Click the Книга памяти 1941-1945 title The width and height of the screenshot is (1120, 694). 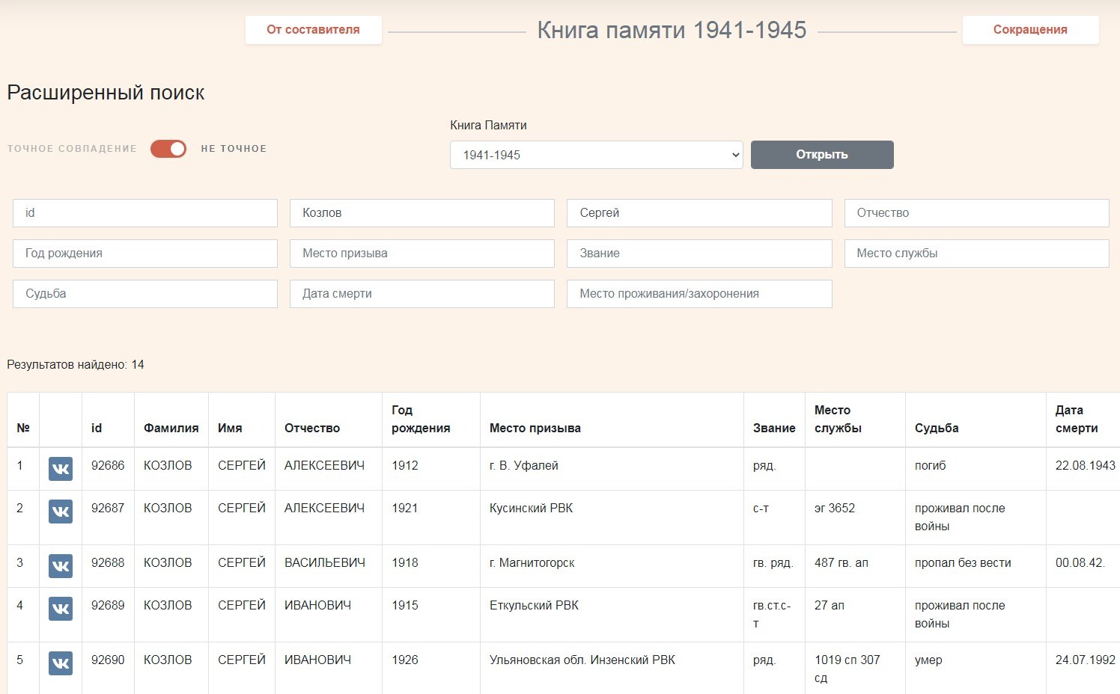coord(672,30)
